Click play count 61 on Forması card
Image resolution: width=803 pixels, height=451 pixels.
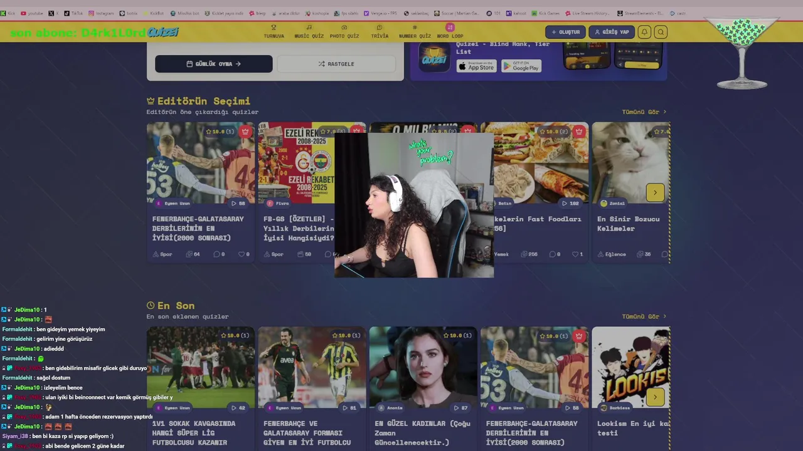point(349,408)
